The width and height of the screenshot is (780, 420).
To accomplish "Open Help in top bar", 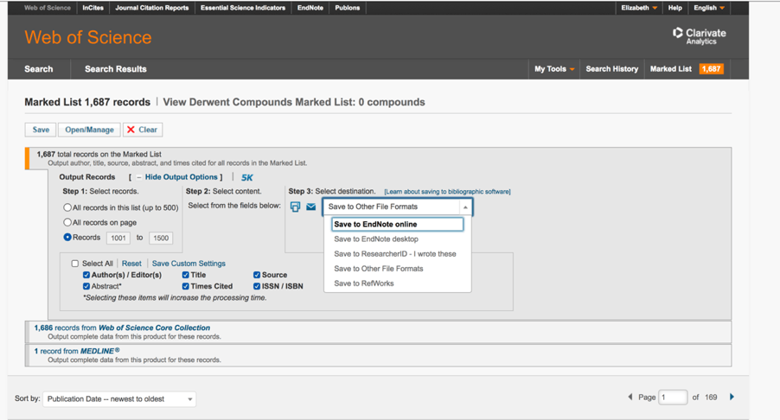I will pos(675,8).
